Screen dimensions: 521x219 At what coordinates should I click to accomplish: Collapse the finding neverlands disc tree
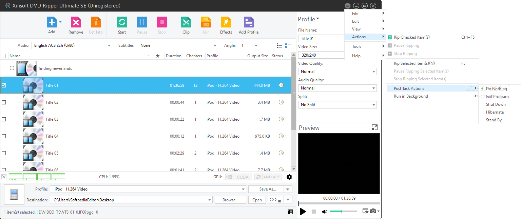coord(12,68)
